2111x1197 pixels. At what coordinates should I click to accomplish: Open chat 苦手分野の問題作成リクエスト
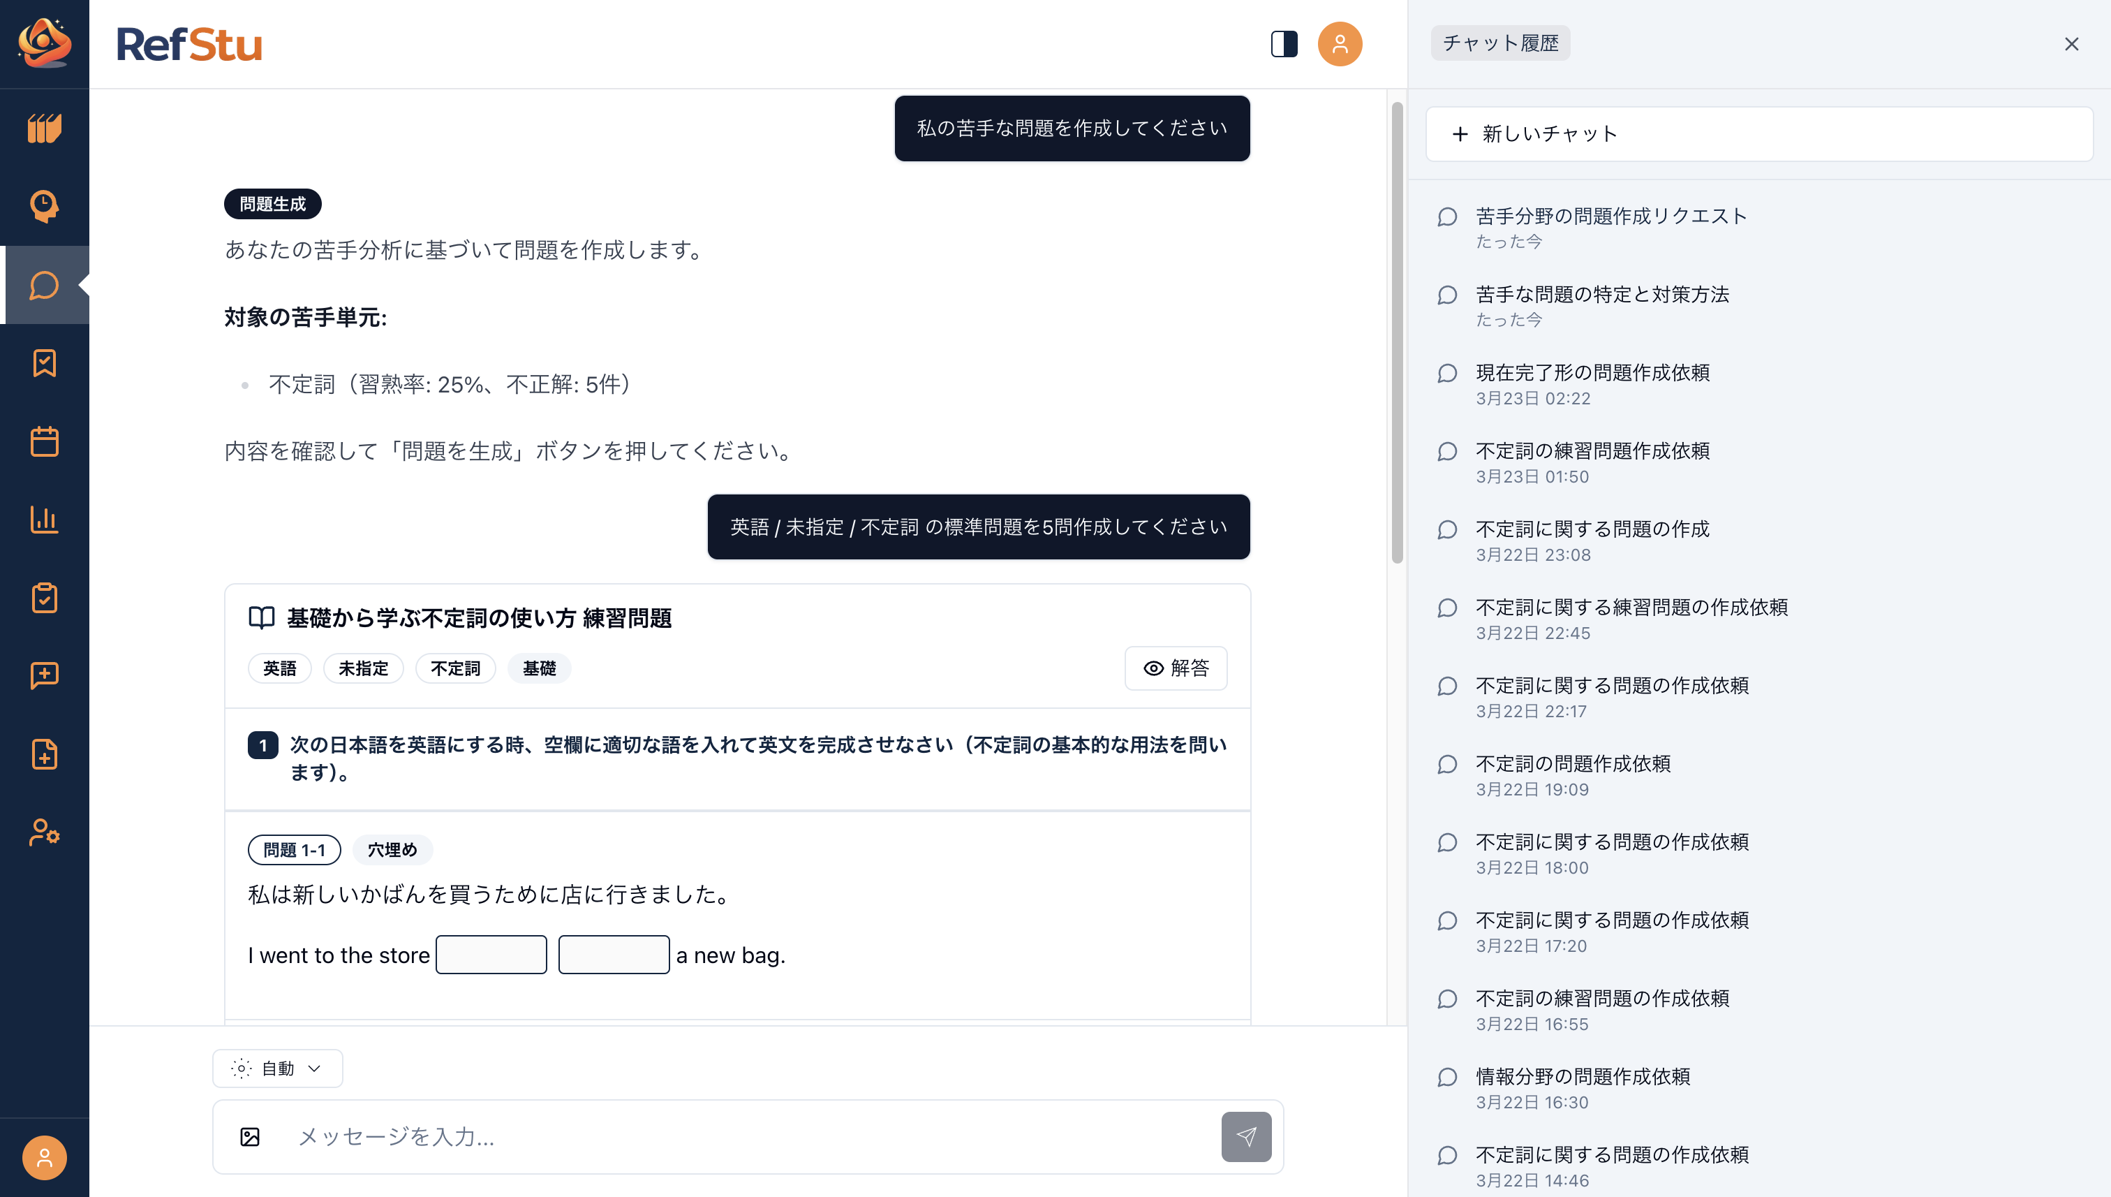click(1758, 228)
